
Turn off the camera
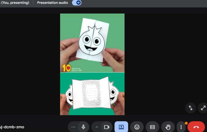click(107, 127)
